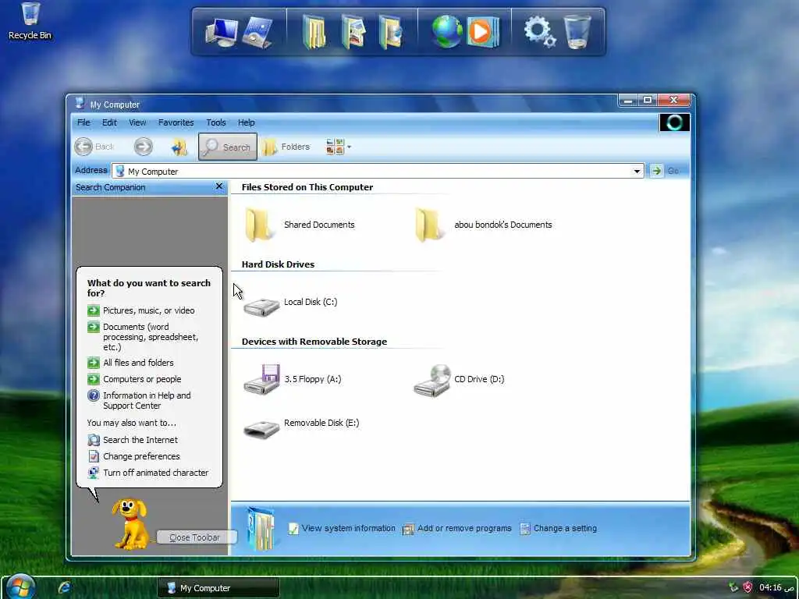Open the Help menu
Viewport: 799px width, 599px height.
[x=246, y=122]
